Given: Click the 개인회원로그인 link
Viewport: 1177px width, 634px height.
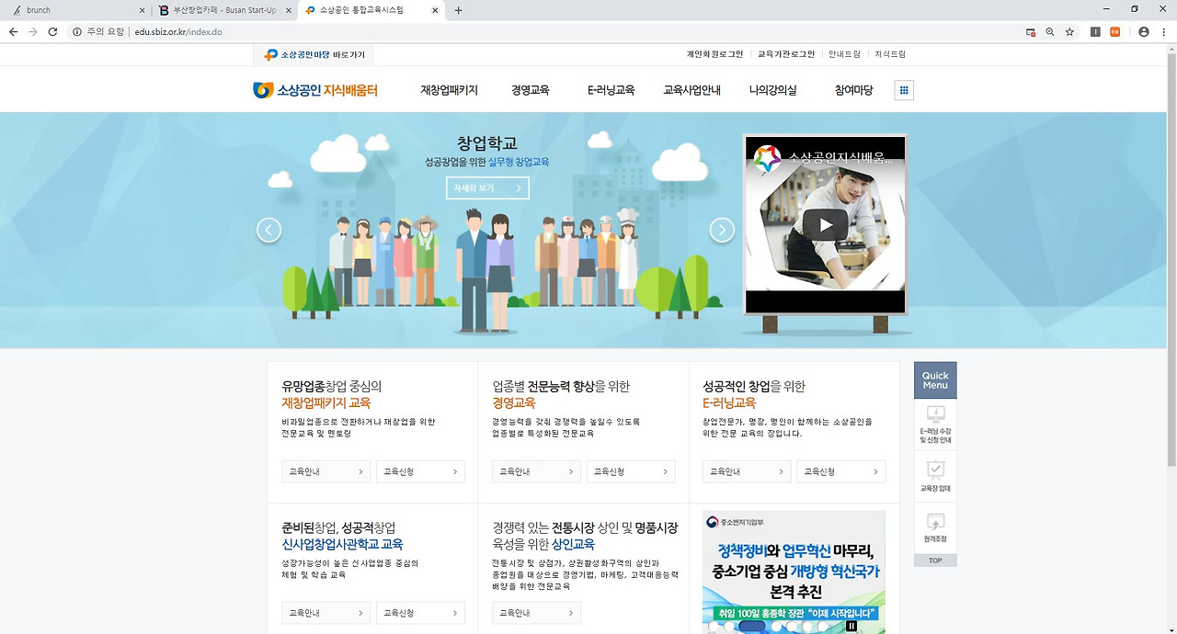Looking at the screenshot, I should (714, 53).
